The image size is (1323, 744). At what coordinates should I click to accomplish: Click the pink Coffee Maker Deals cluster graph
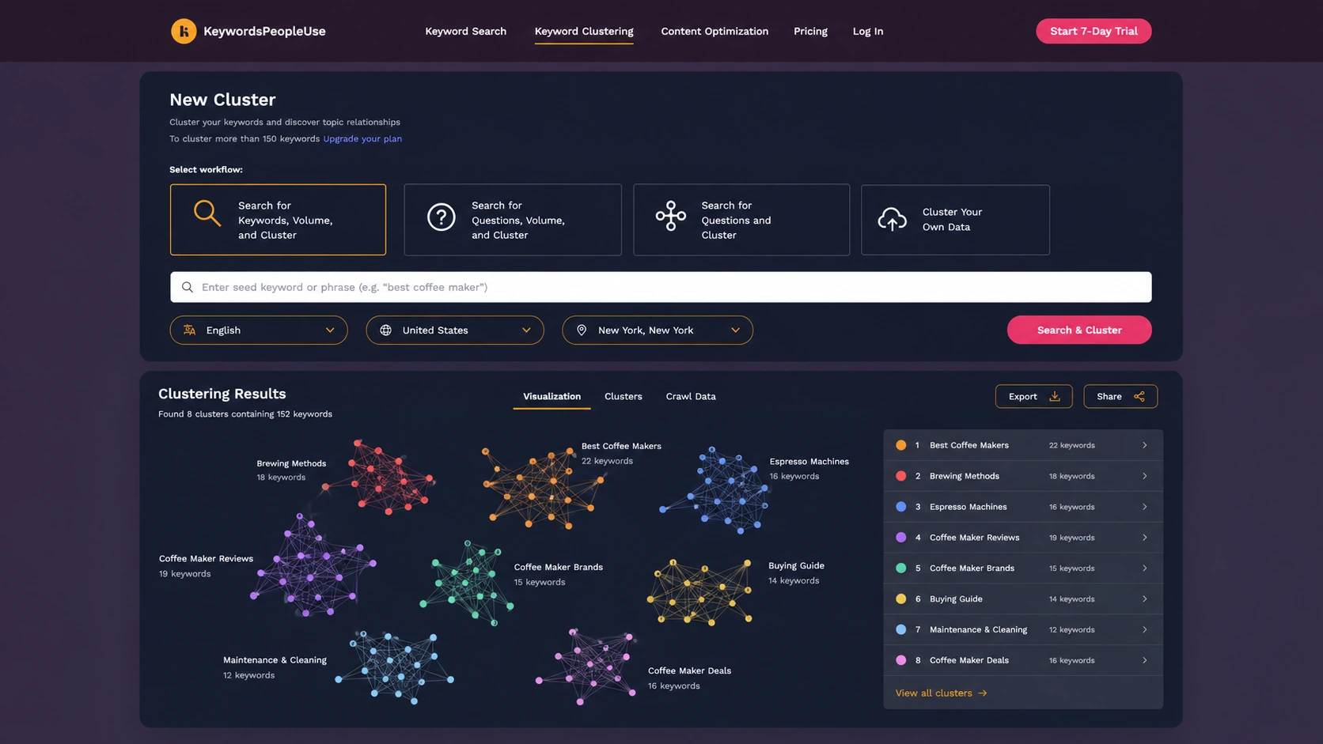587,666
